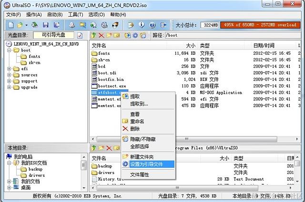Click the 类型 column header in image list
This screenshot has width=305, height=202.
(221, 46)
